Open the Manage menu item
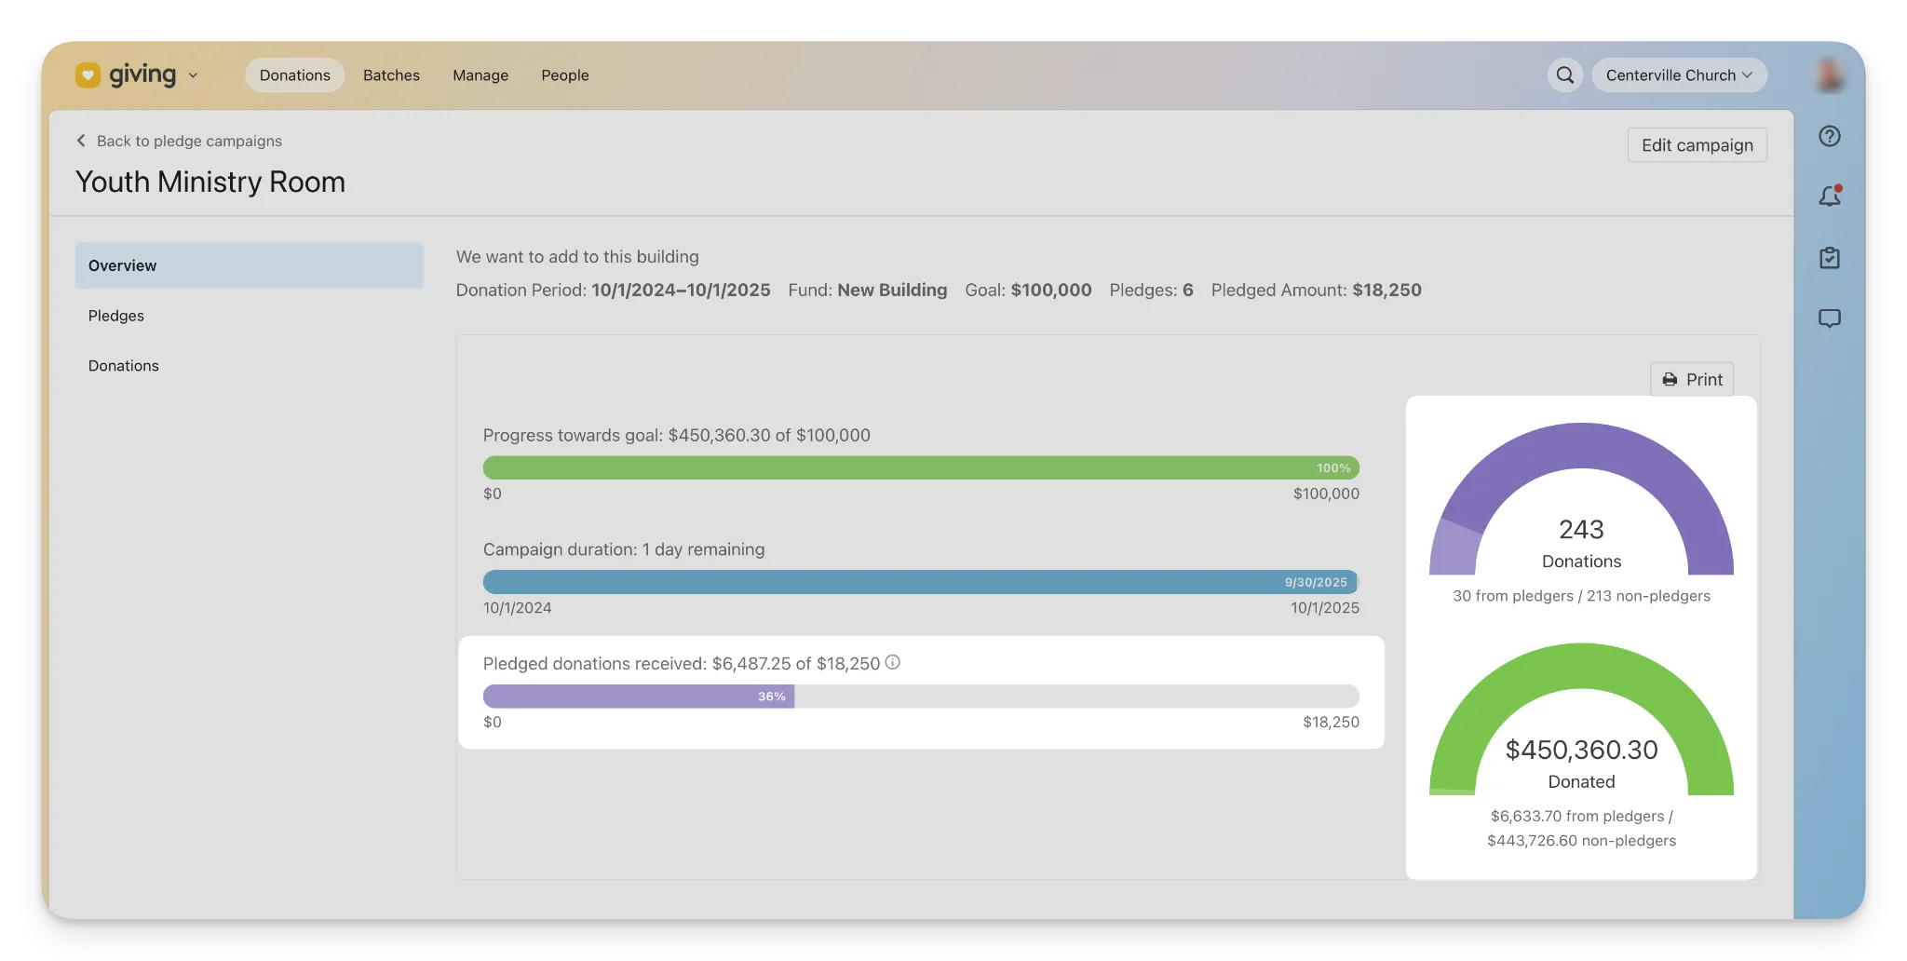Viewport: 1907px width, 961px height. [480, 75]
